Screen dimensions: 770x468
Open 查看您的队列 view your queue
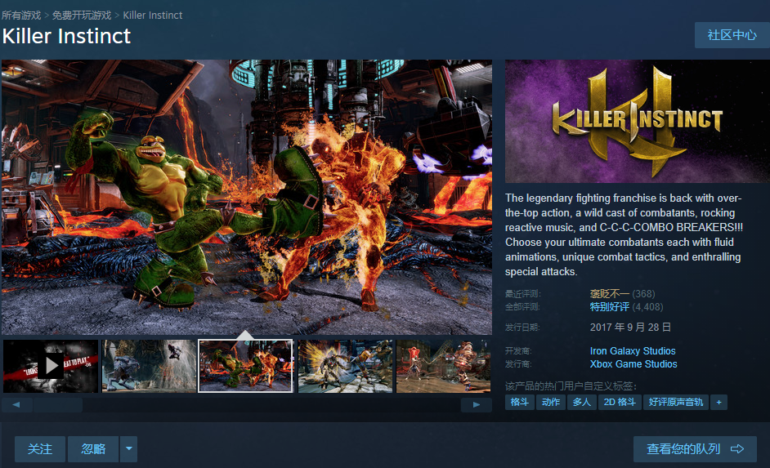pyautogui.click(x=695, y=449)
